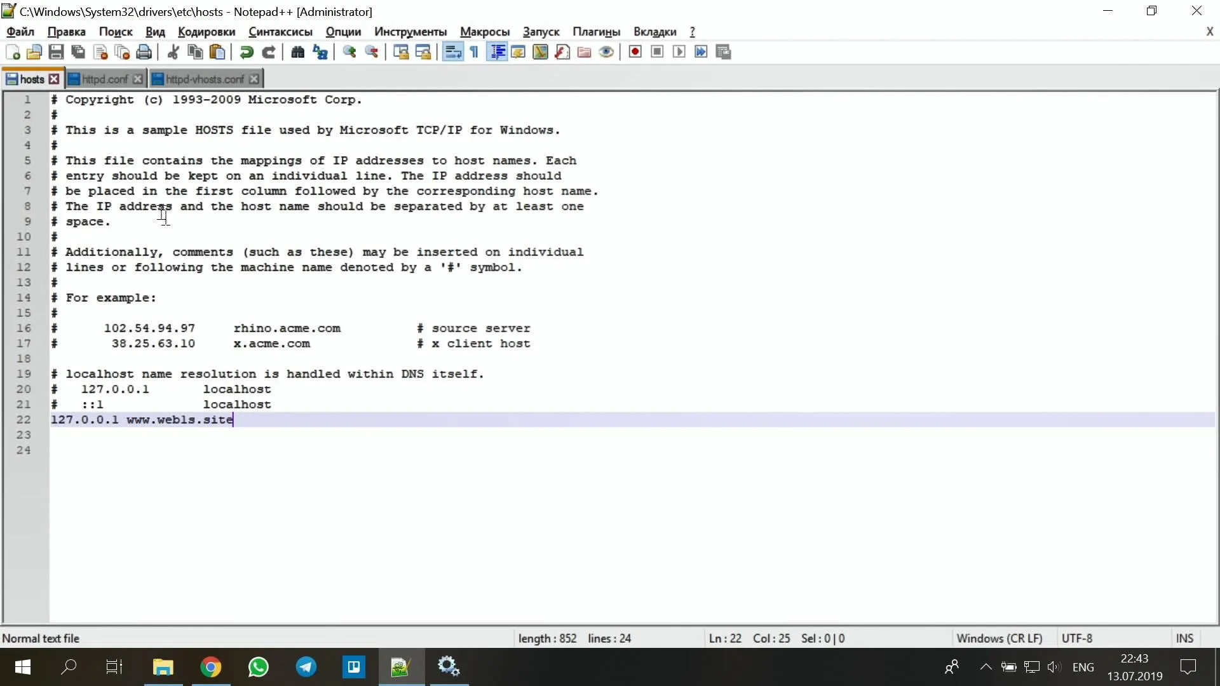Save the current hosts file
The width and height of the screenshot is (1220, 686).
pos(56,52)
